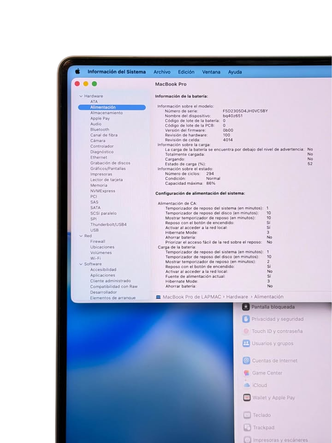Select Impresoras in Hardware list
This screenshot has height=443, width=332.
click(x=101, y=174)
